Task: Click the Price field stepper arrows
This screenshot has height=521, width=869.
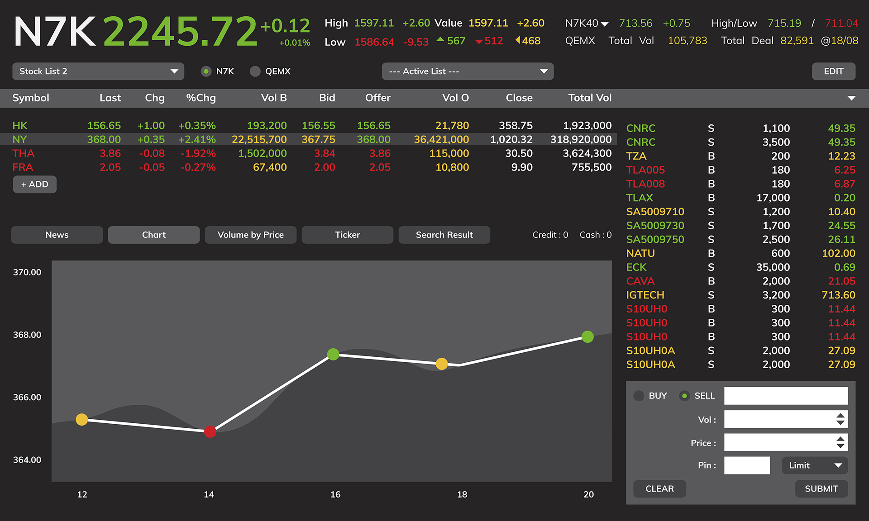Action: pos(840,442)
